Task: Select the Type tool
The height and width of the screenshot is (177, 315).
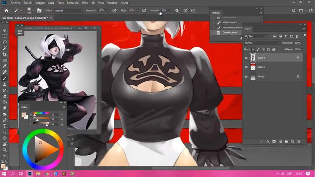Action: click(x=5, y=126)
